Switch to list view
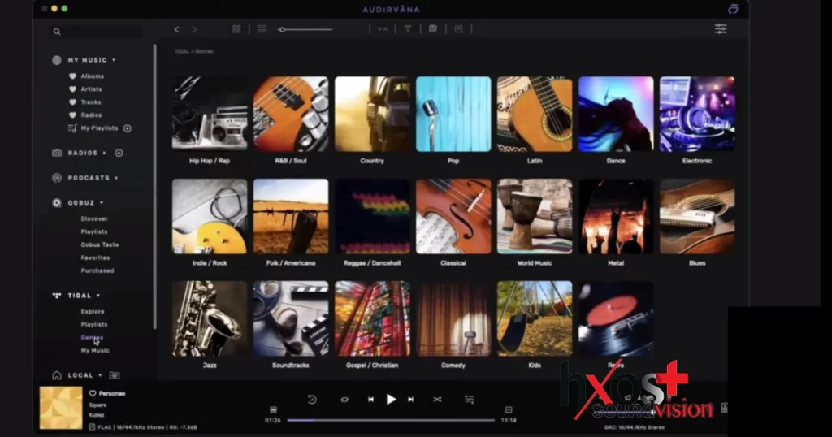Screen dimensions: 832x437 click(x=262, y=29)
